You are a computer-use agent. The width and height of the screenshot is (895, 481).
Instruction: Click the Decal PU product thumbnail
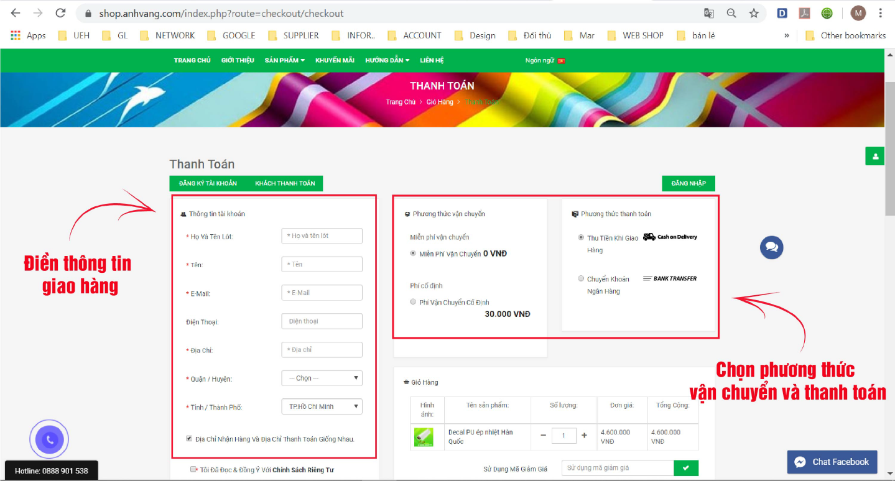pos(424,437)
